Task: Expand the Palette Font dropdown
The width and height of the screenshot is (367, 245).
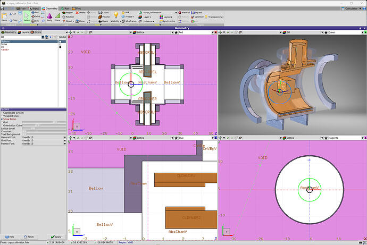Action: coord(44,143)
